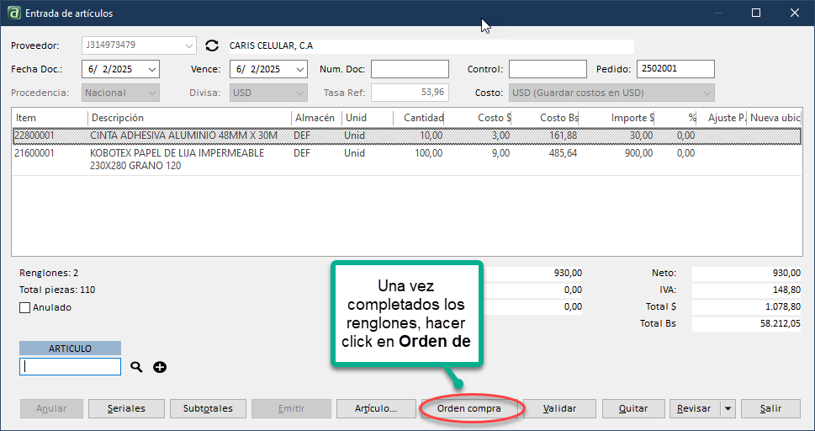Click the Artículo... button
The image size is (815, 431).
point(376,409)
